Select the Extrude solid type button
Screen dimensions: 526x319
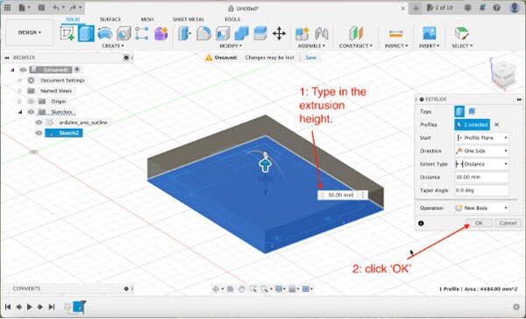[x=459, y=111]
